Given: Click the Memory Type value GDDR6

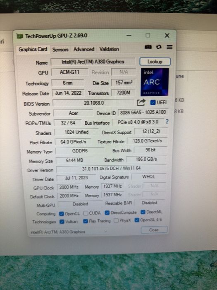Looking at the screenshot, I should tap(80, 151).
